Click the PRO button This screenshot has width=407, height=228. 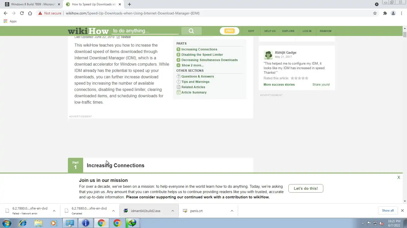[229, 31]
